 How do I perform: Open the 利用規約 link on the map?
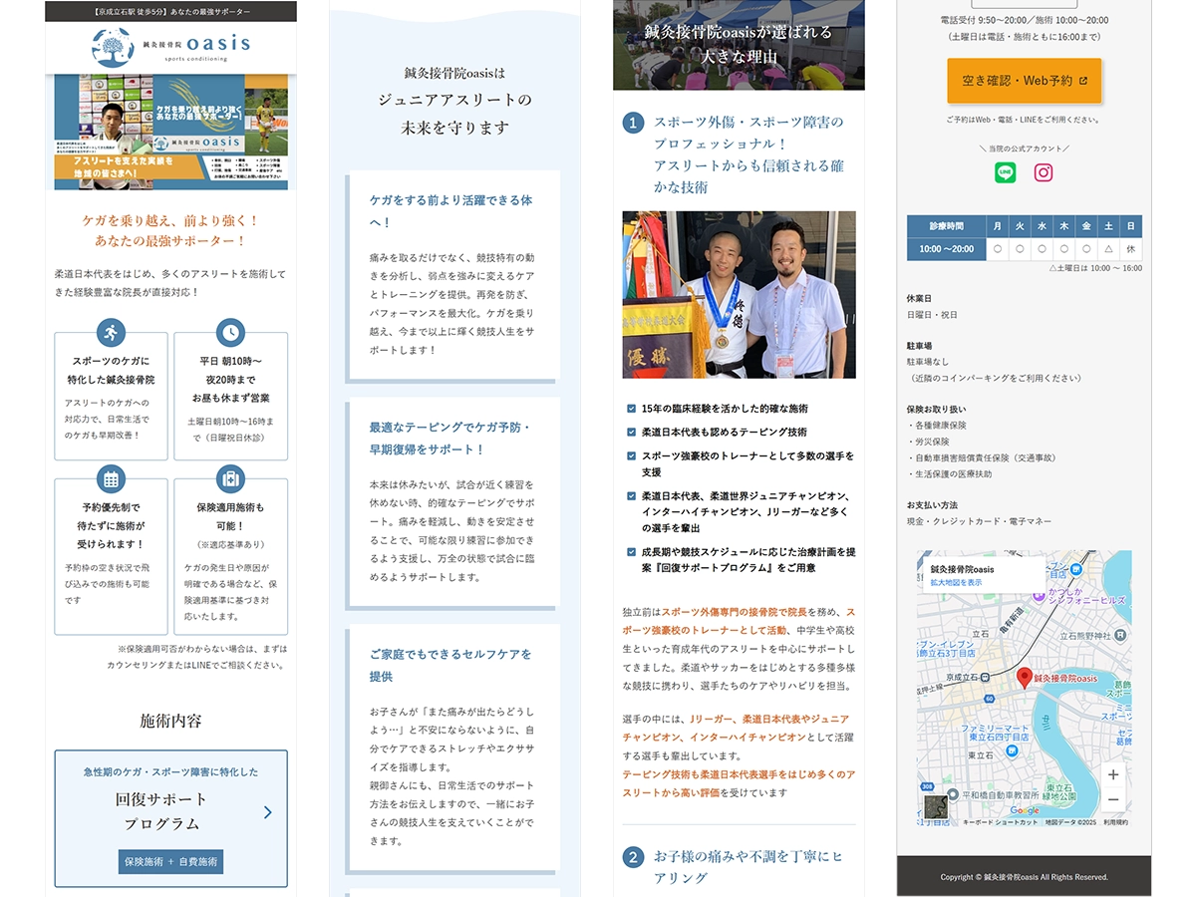pyautogui.click(x=1115, y=822)
